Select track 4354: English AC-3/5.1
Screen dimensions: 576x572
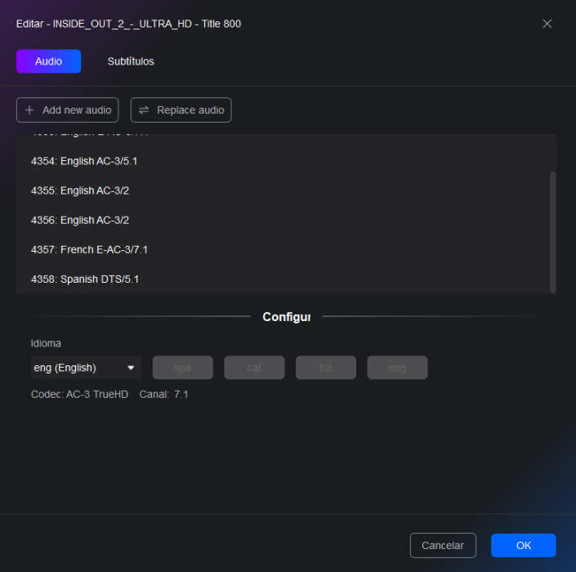coord(284,161)
